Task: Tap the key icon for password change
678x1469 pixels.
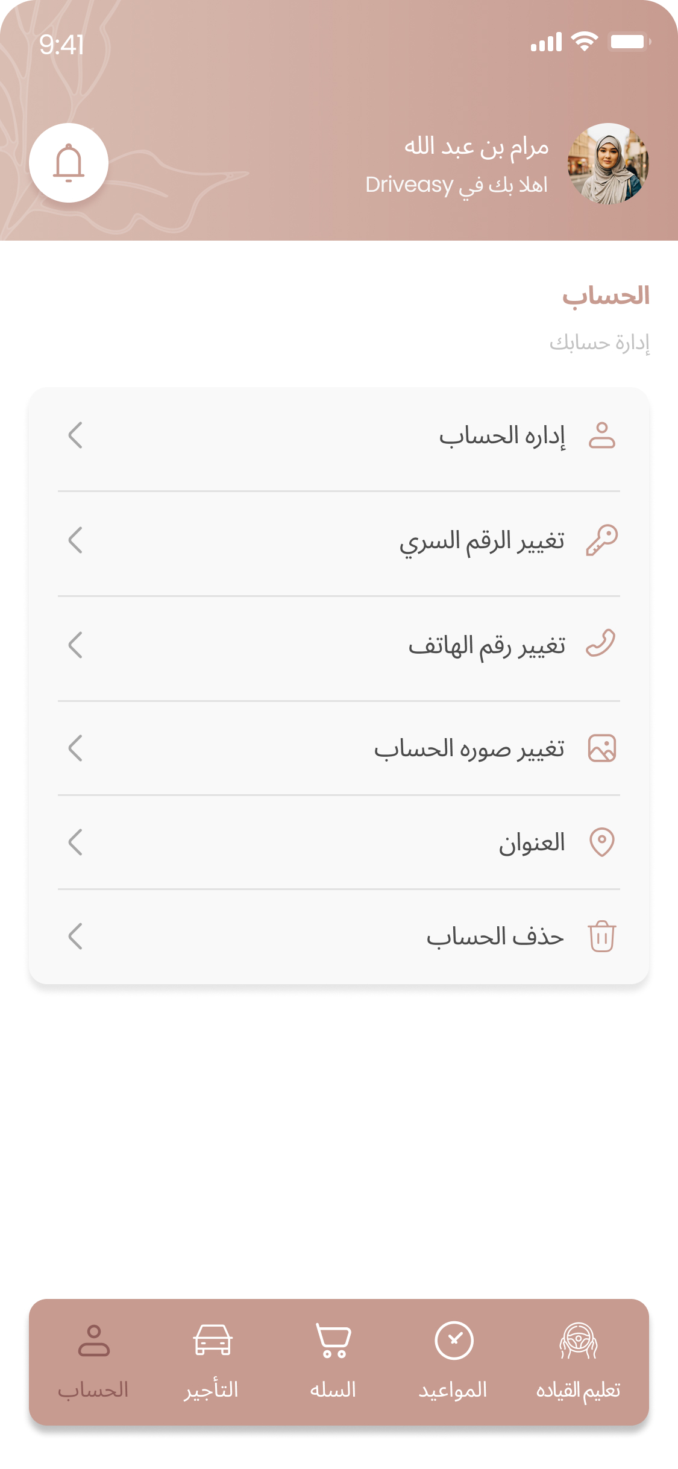Action: (601, 540)
